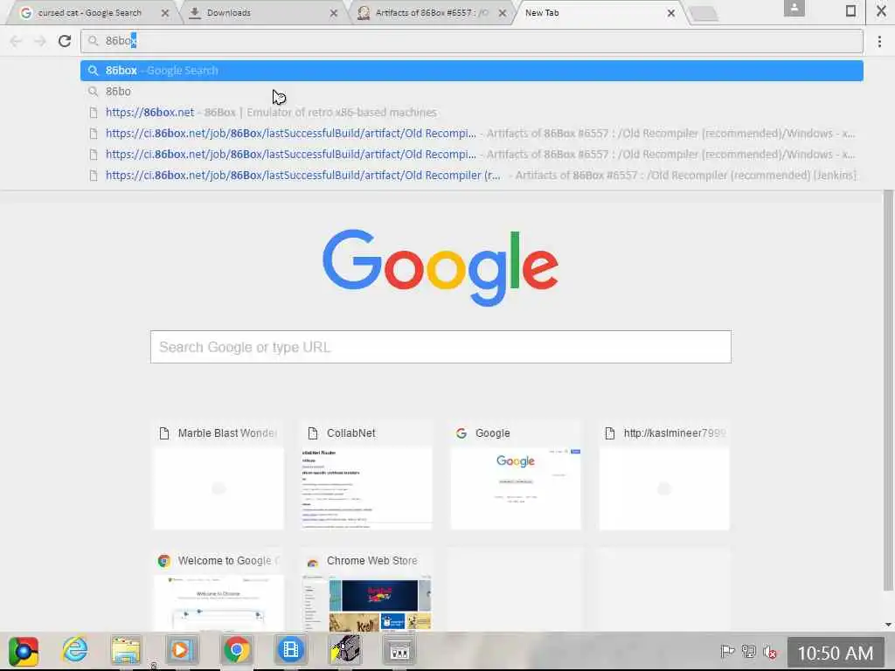Open the Google most-visited thumbnail

coord(516,475)
